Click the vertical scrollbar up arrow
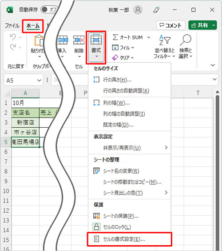The image size is (222, 251). point(217,92)
